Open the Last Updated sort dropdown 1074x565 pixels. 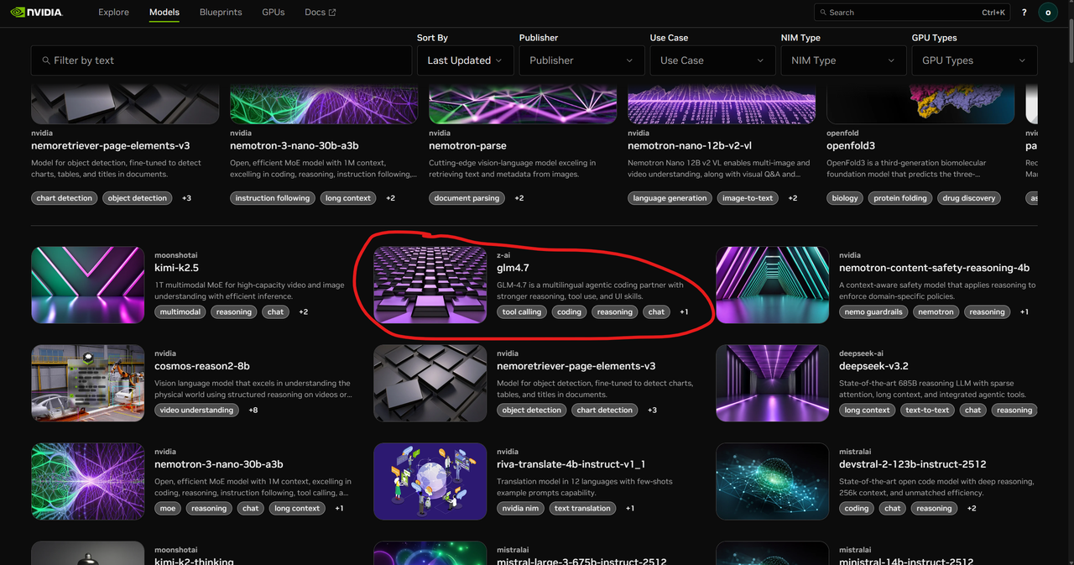(465, 60)
